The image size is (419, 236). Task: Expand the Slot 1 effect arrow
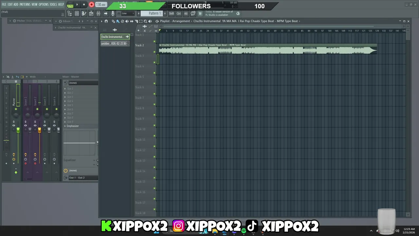coord(65,88)
